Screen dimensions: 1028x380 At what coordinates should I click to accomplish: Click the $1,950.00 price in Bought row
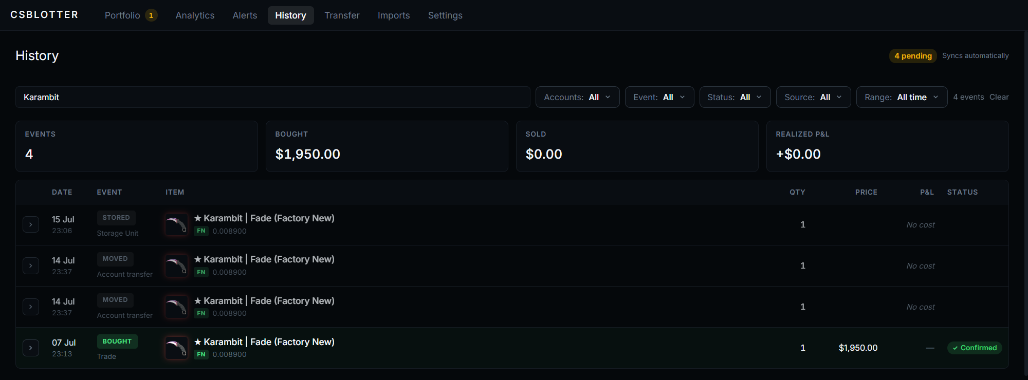[858, 348]
